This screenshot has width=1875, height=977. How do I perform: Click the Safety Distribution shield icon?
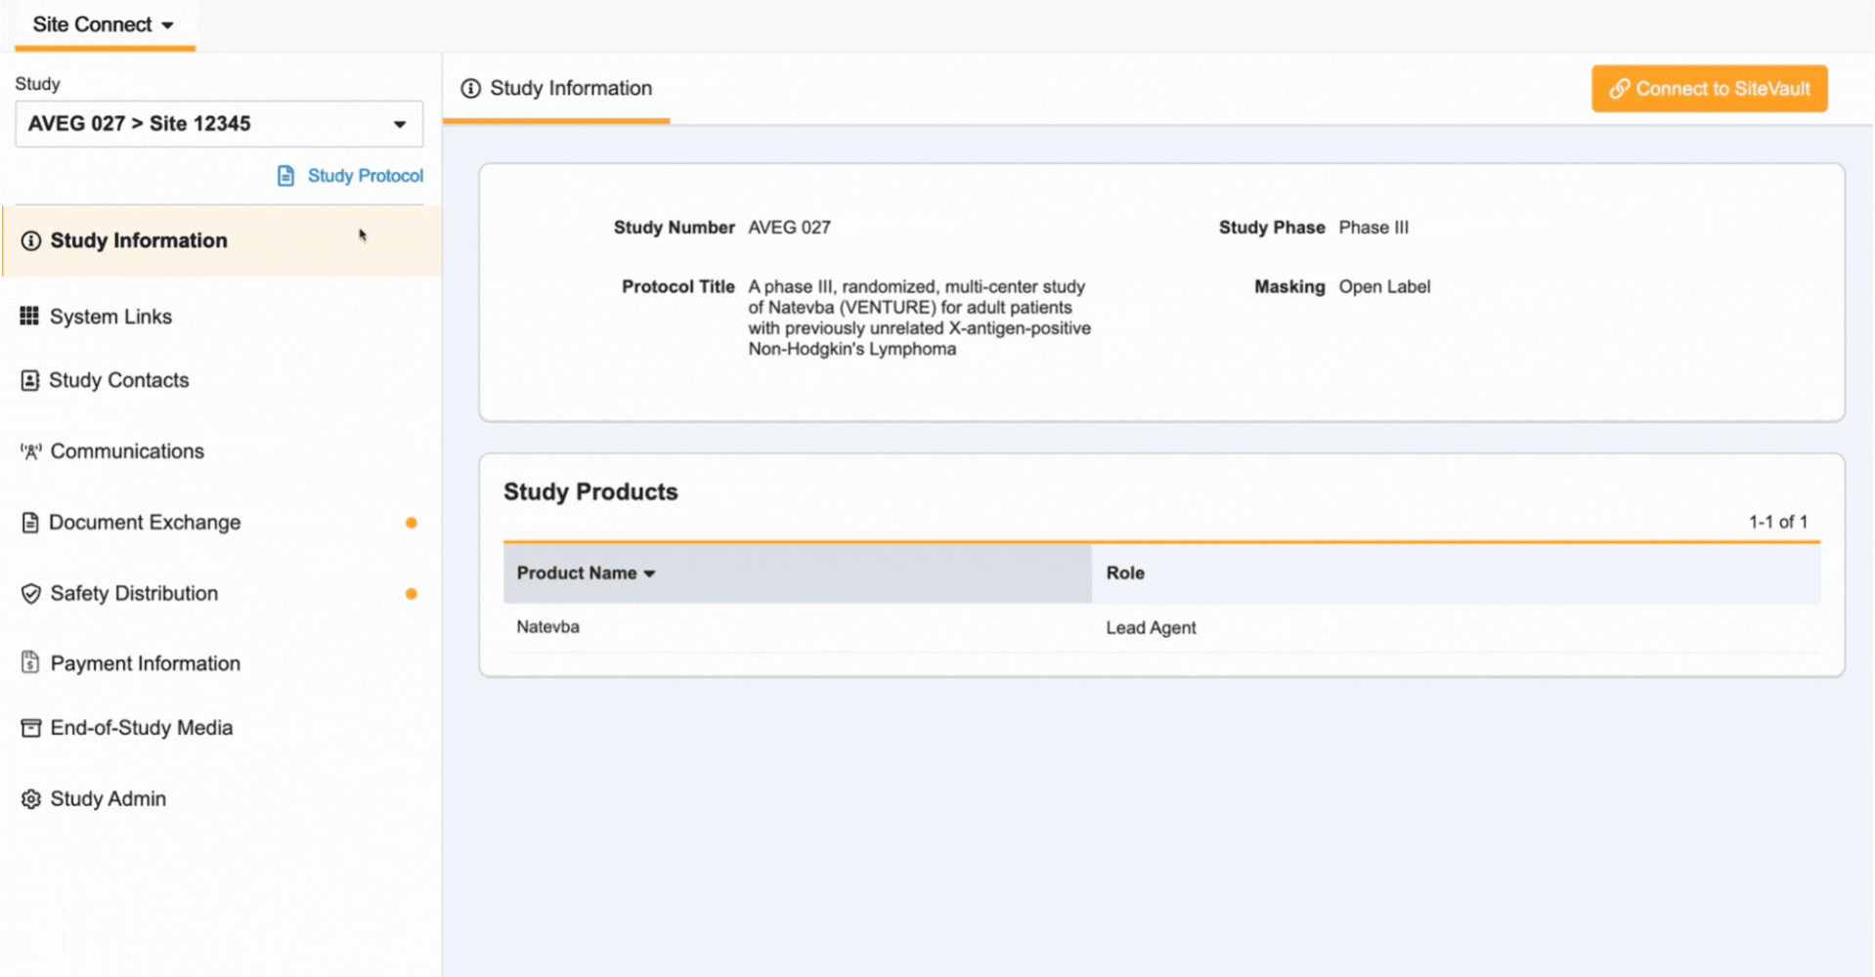[30, 594]
